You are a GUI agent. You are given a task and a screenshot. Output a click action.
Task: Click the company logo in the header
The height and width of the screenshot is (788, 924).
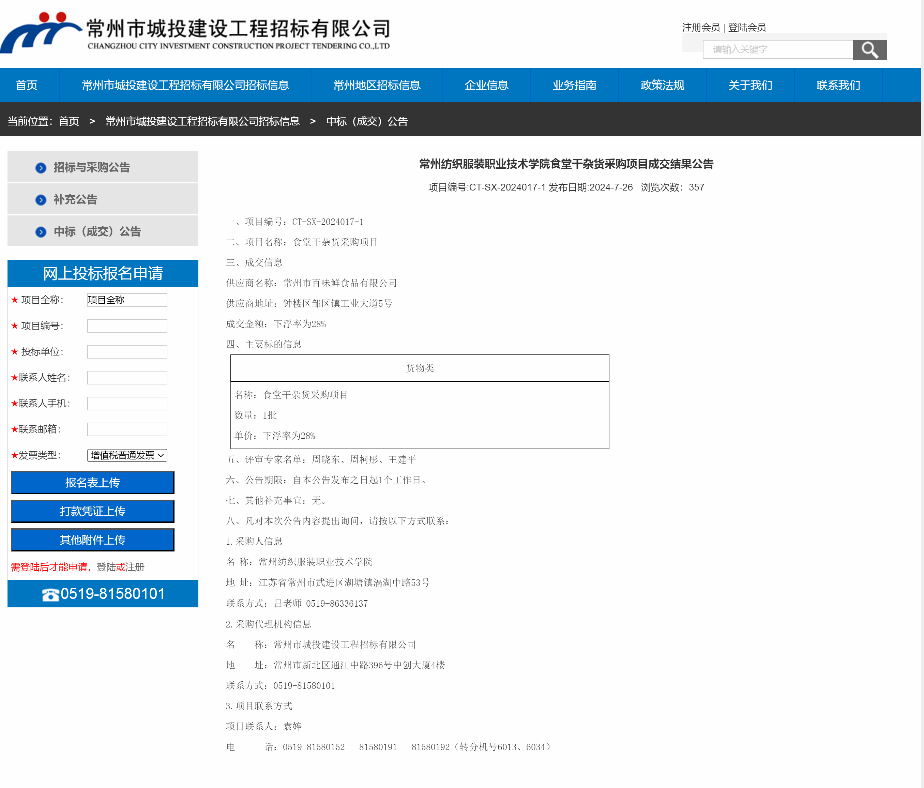41,32
